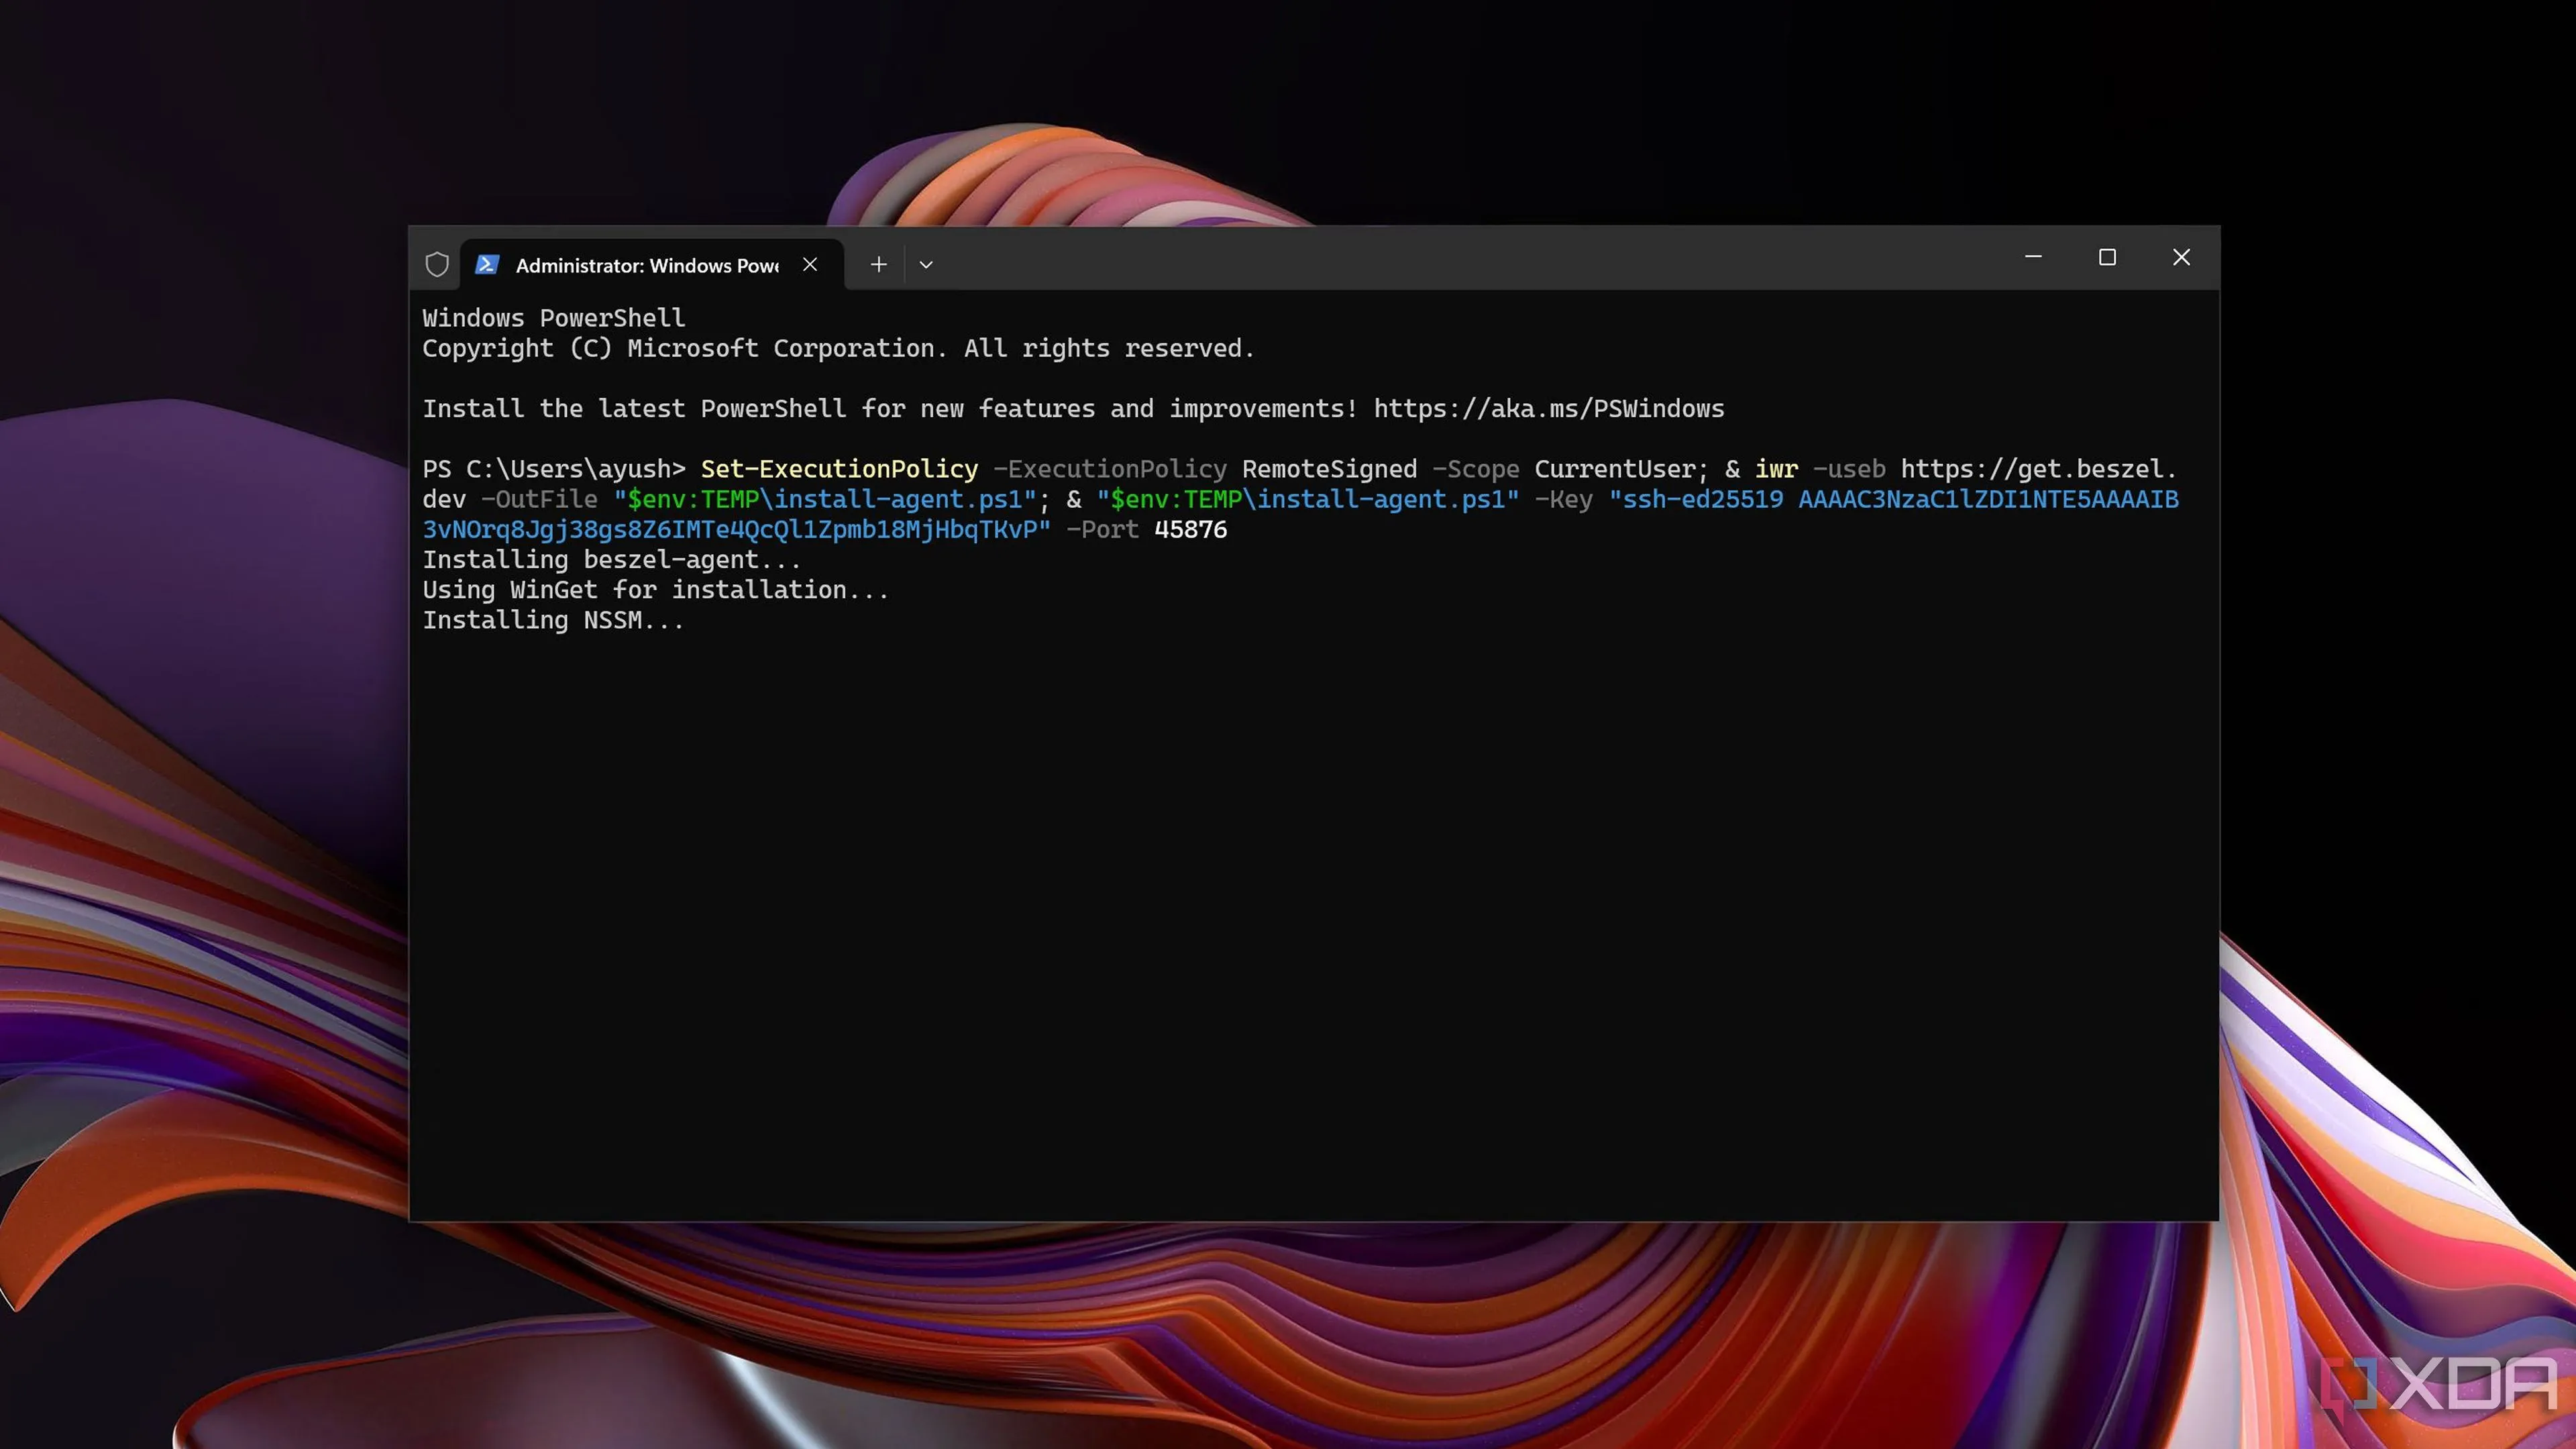
Task: Click the "Installing beszel-agent..." output line
Action: (611, 560)
